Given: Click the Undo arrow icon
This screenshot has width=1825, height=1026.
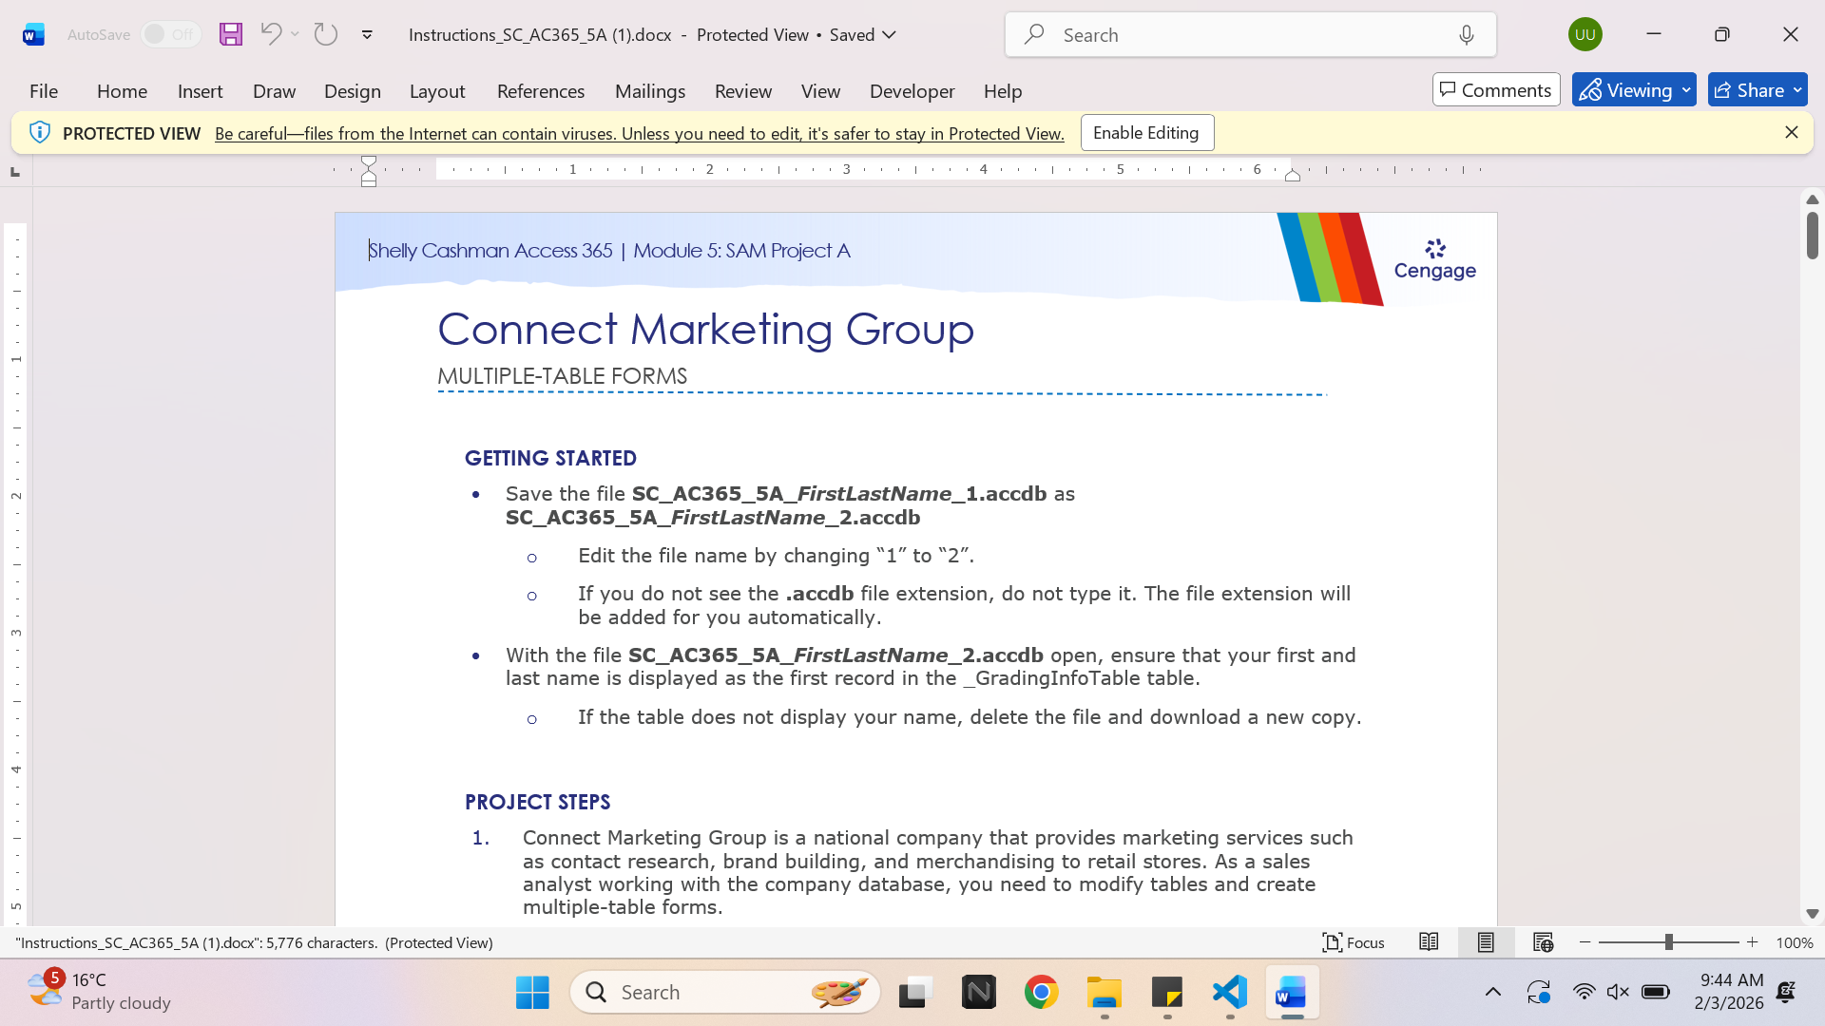Looking at the screenshot, I should (271, 34).
